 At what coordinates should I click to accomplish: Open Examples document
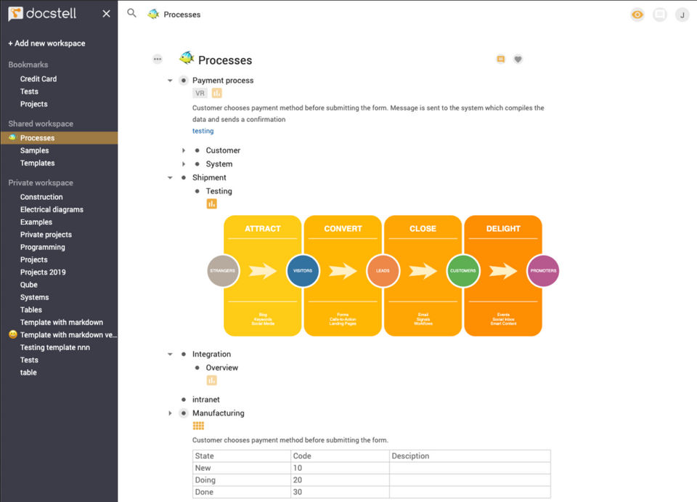coord(36,222)
